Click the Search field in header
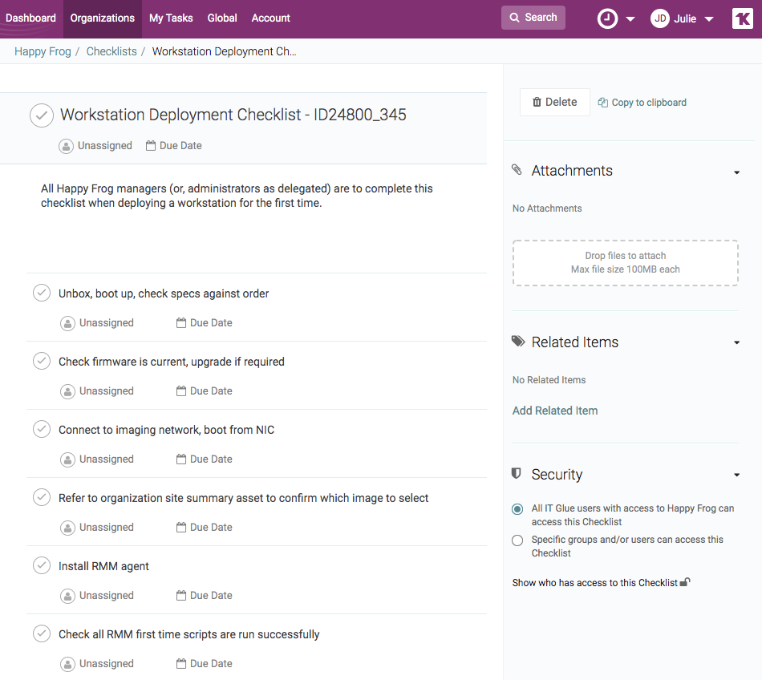 coord(533,18)
